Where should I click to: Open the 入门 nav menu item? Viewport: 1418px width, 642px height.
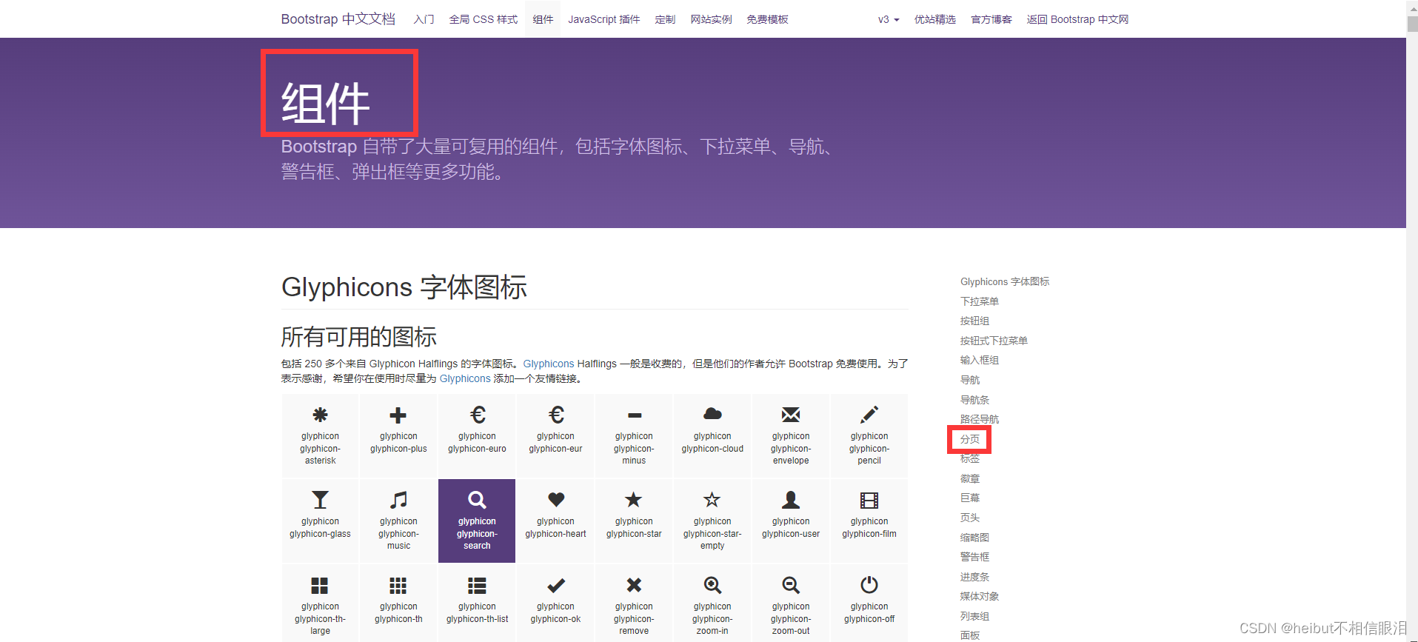click(x=424, y=19)
